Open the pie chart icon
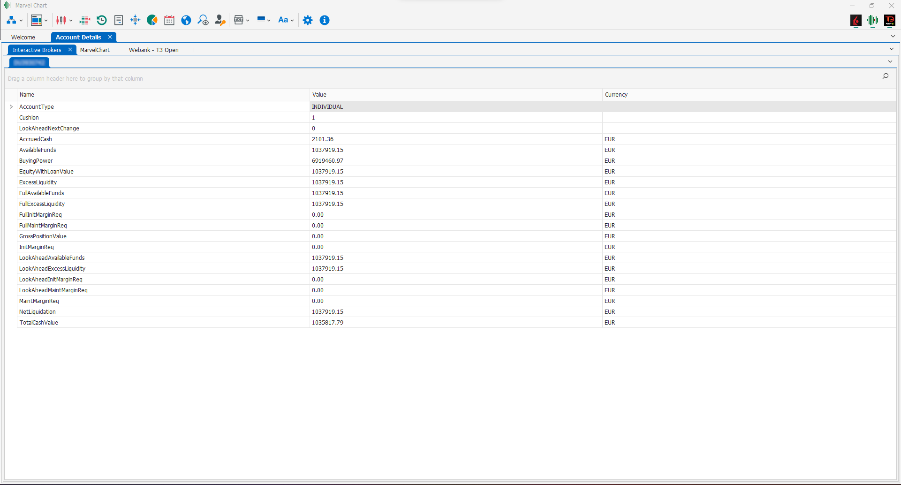This screenshot has width=901, height=485. point(152,20)
